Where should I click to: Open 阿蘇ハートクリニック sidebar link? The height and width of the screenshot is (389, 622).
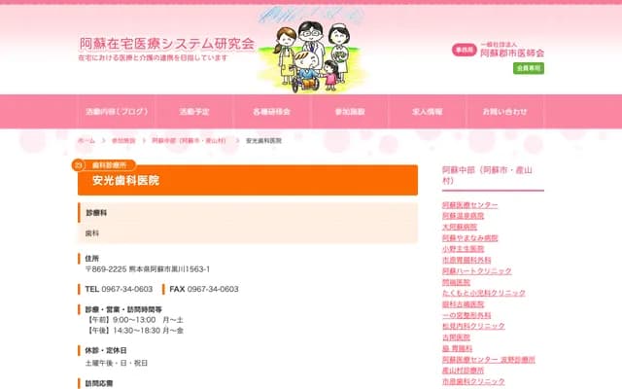(477, 270)
